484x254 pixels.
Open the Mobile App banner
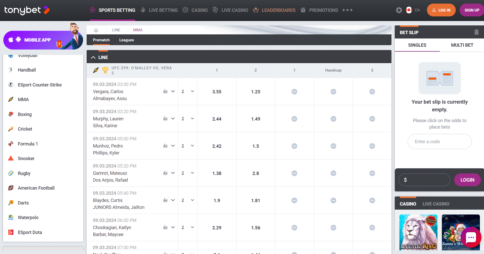pyautogui.click(x=43, y=40)
